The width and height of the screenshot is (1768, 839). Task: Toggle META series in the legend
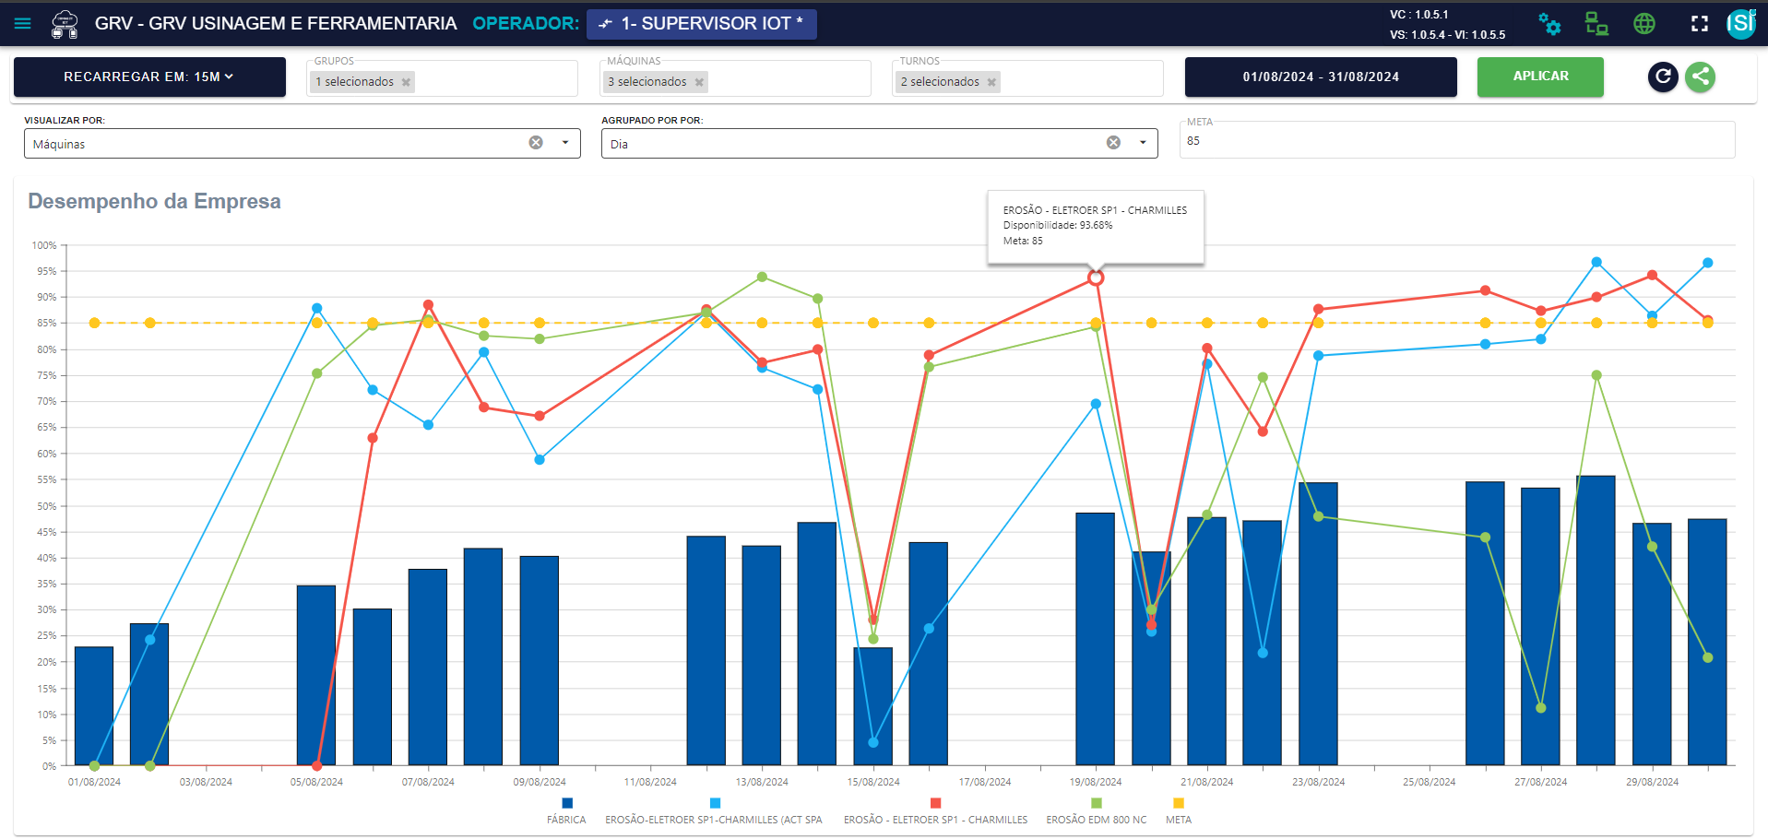(x=1179, y=811)
